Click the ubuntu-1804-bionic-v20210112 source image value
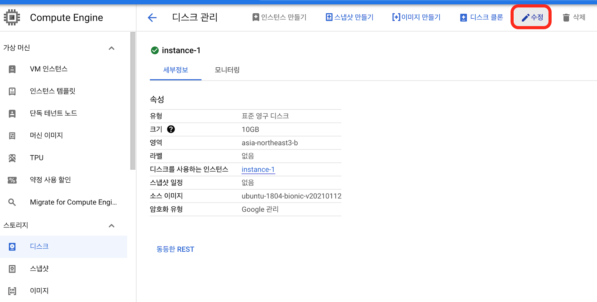This screenshot has width=597, height=302. coord(292,196)
